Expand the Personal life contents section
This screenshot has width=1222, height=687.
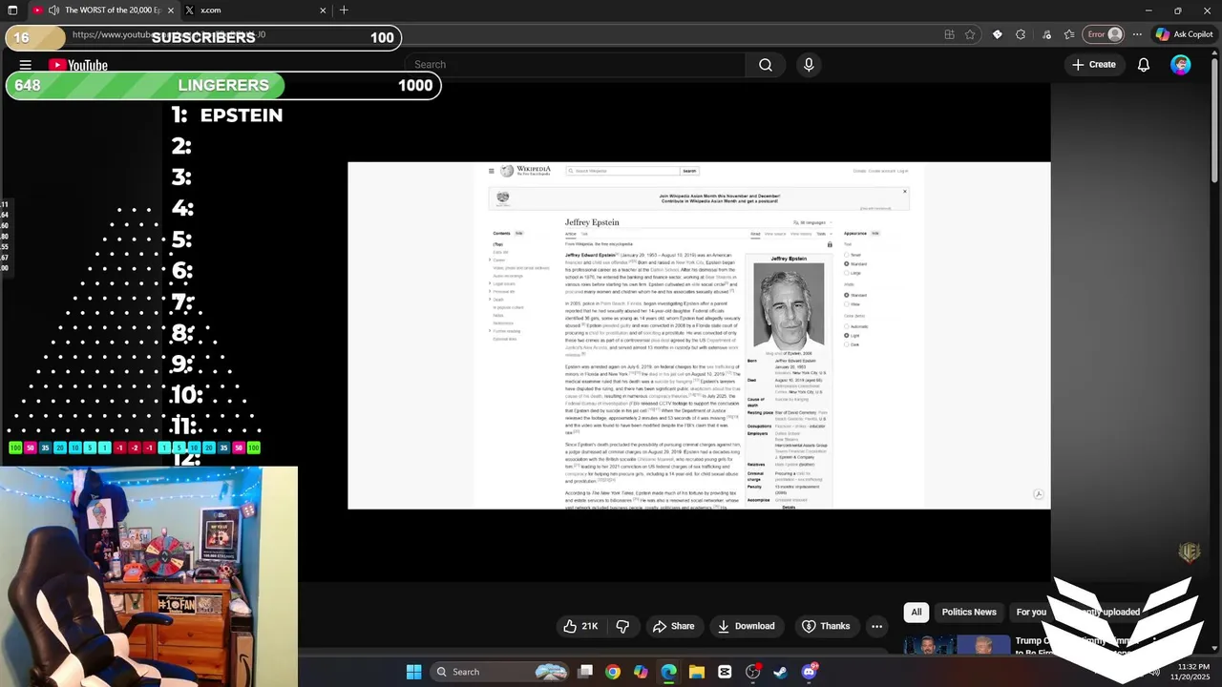(x=490, y=291)
